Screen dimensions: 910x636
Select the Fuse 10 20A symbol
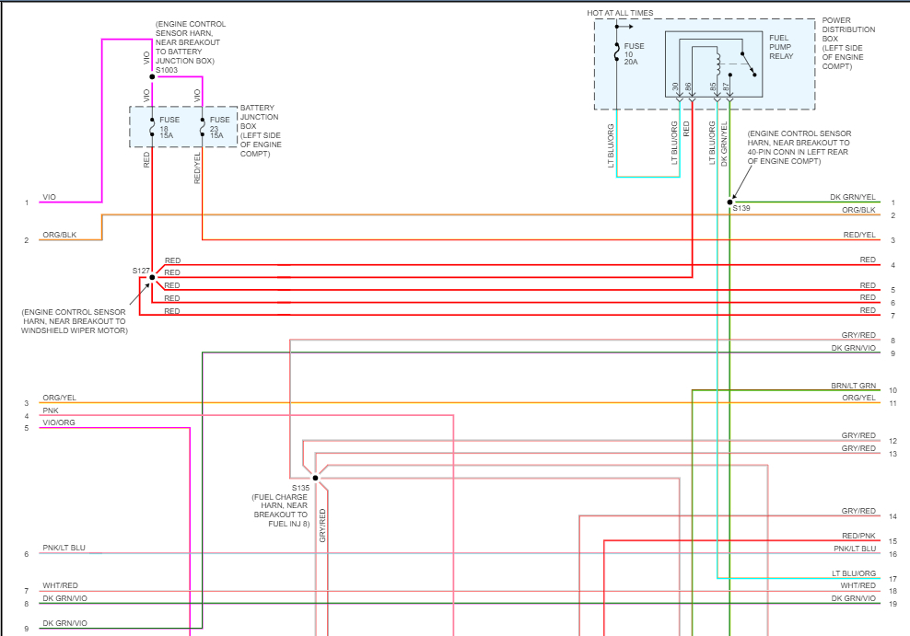[x=616, y=53]
